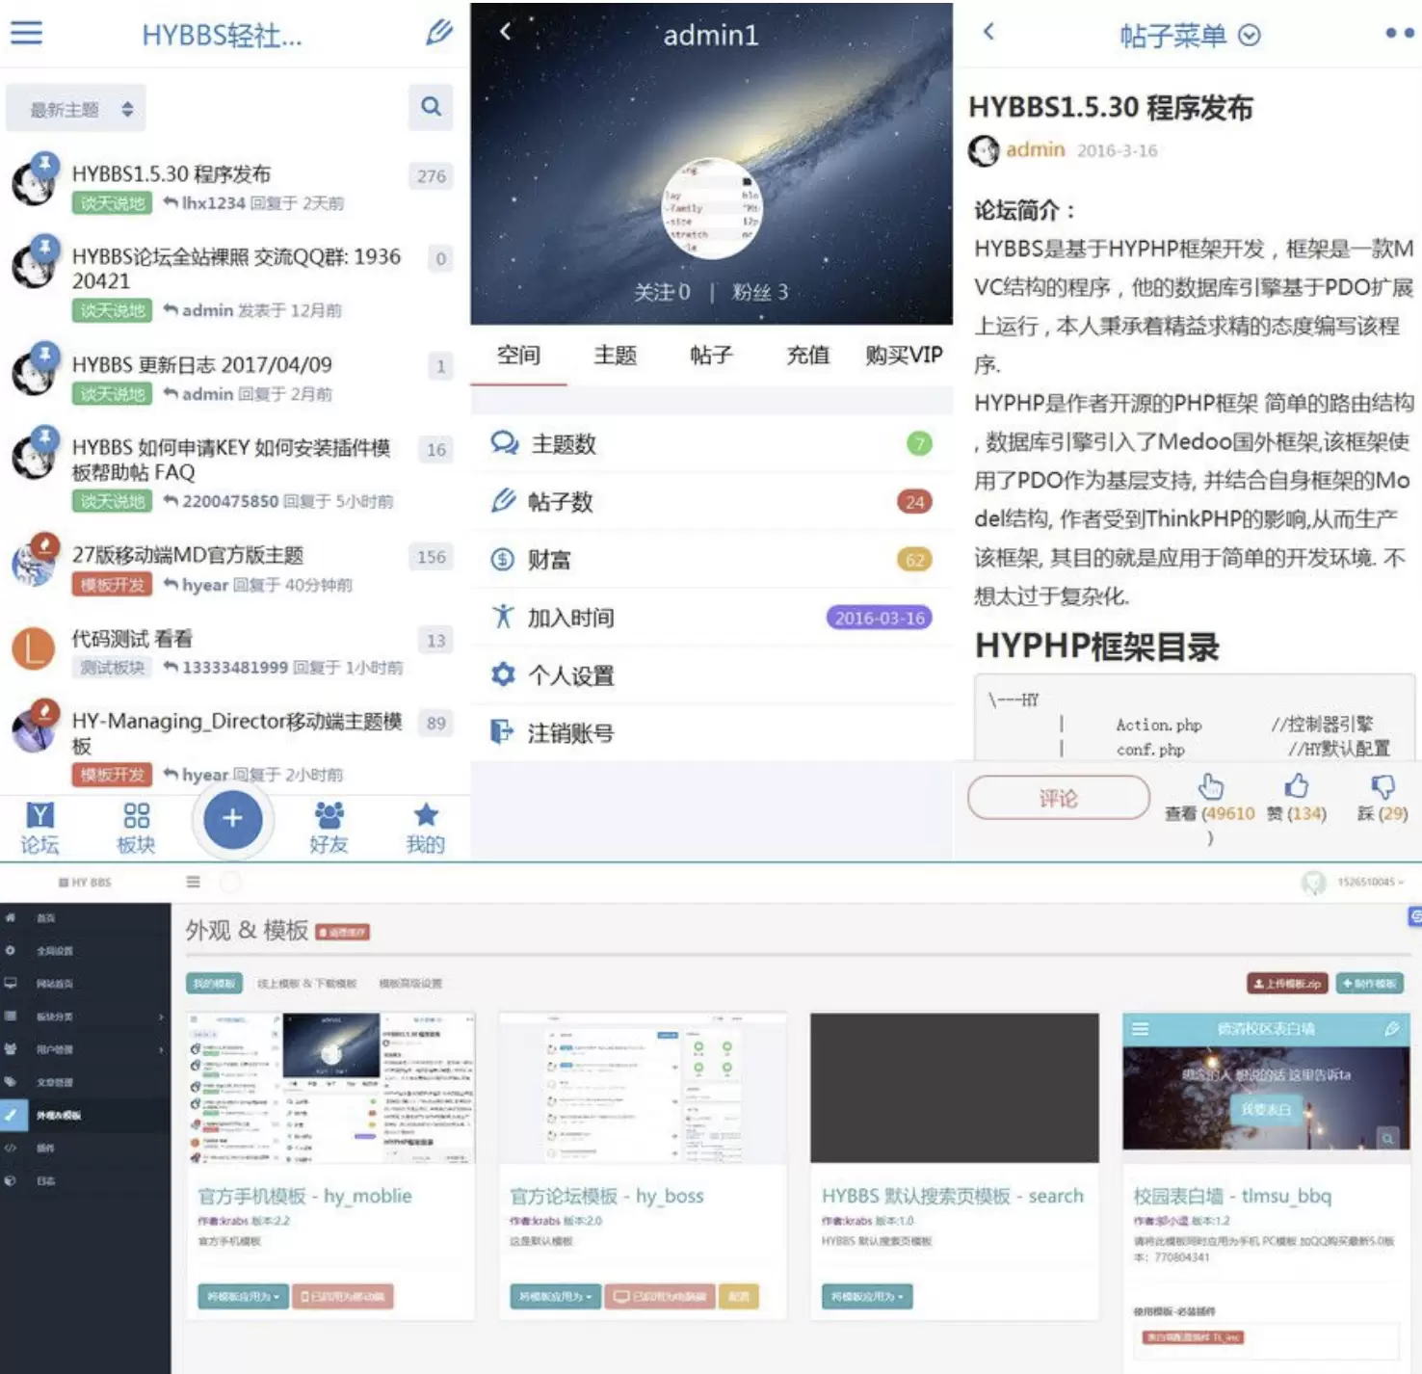
Task: Open 网站首页 in admin sidebar
Action: (85, 984)
